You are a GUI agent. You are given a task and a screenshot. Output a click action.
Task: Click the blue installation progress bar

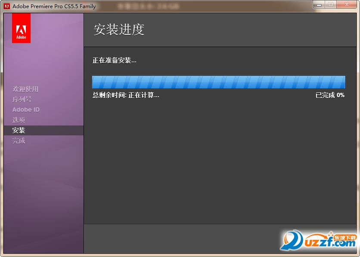pyautogui.click(x=219, y=82)
